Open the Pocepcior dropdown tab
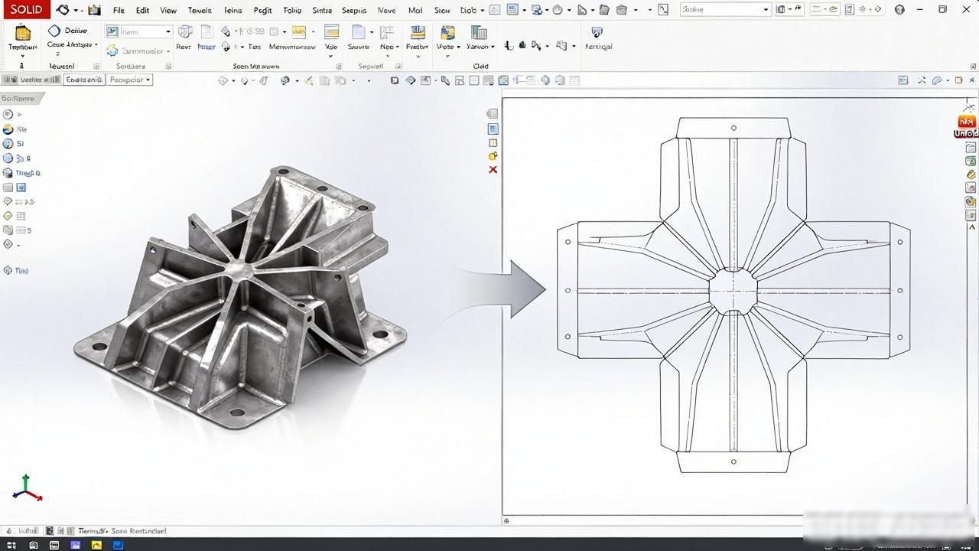Viewport: 979px width, 551px height. point(129,80)
